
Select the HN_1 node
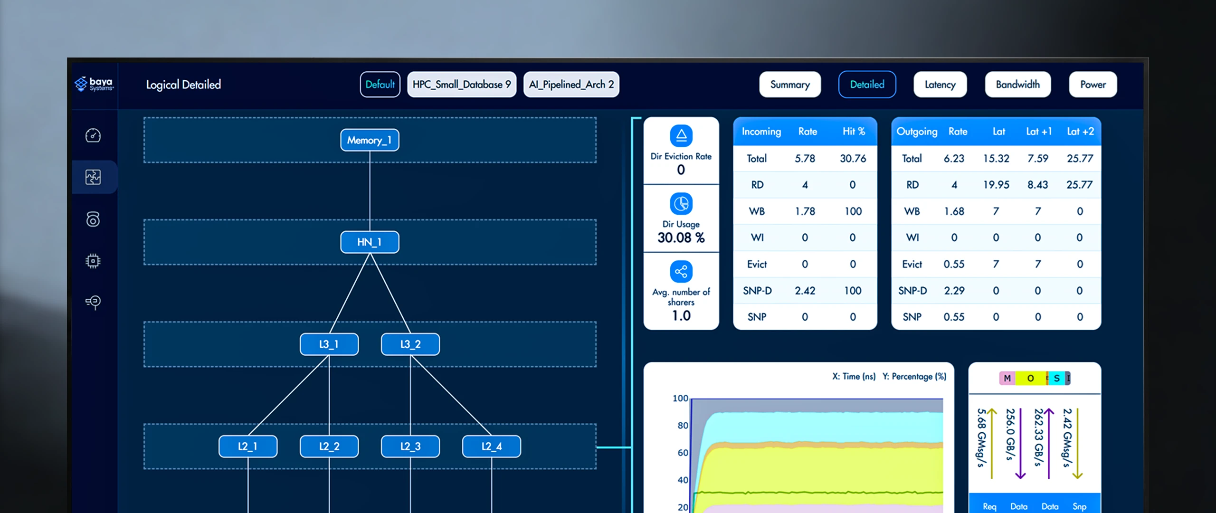(370, 242)
